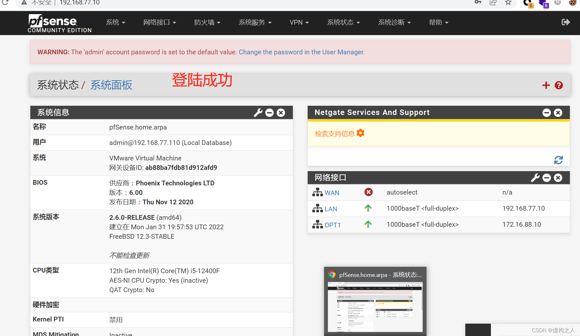Click the WAN network interface icon

click(x=317, y=192)
